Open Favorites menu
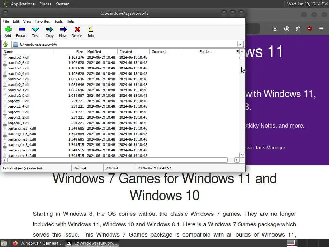Viewport: 329px width, 247px height. 42,21
